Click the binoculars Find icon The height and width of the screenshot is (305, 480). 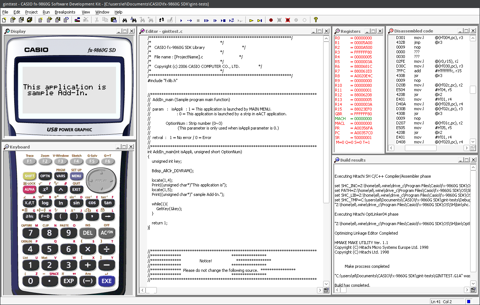click(x=125, y=20)
